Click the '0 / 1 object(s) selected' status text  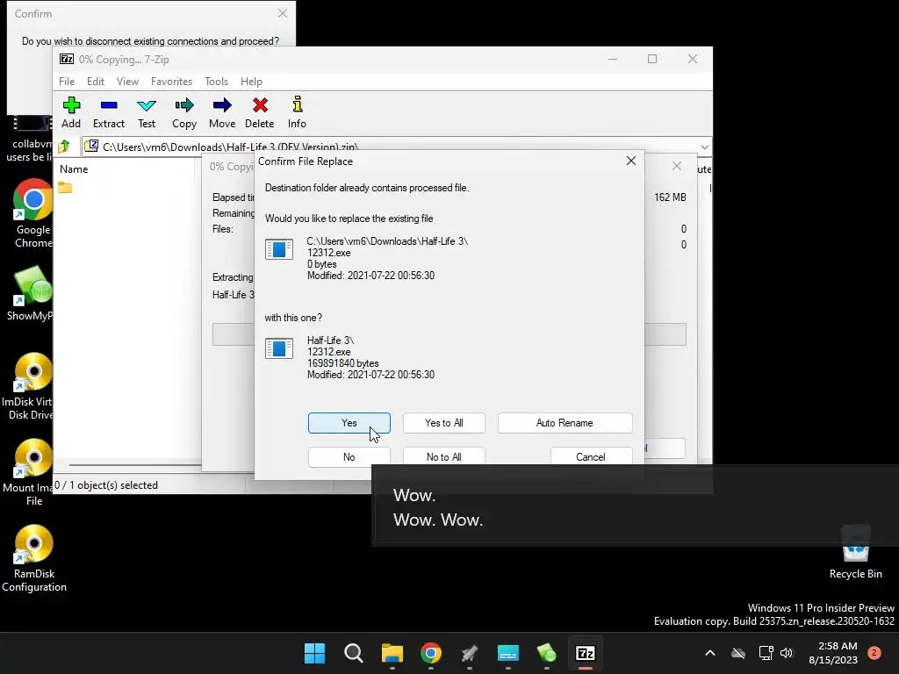pyautogui.click(x=106, y=484)
